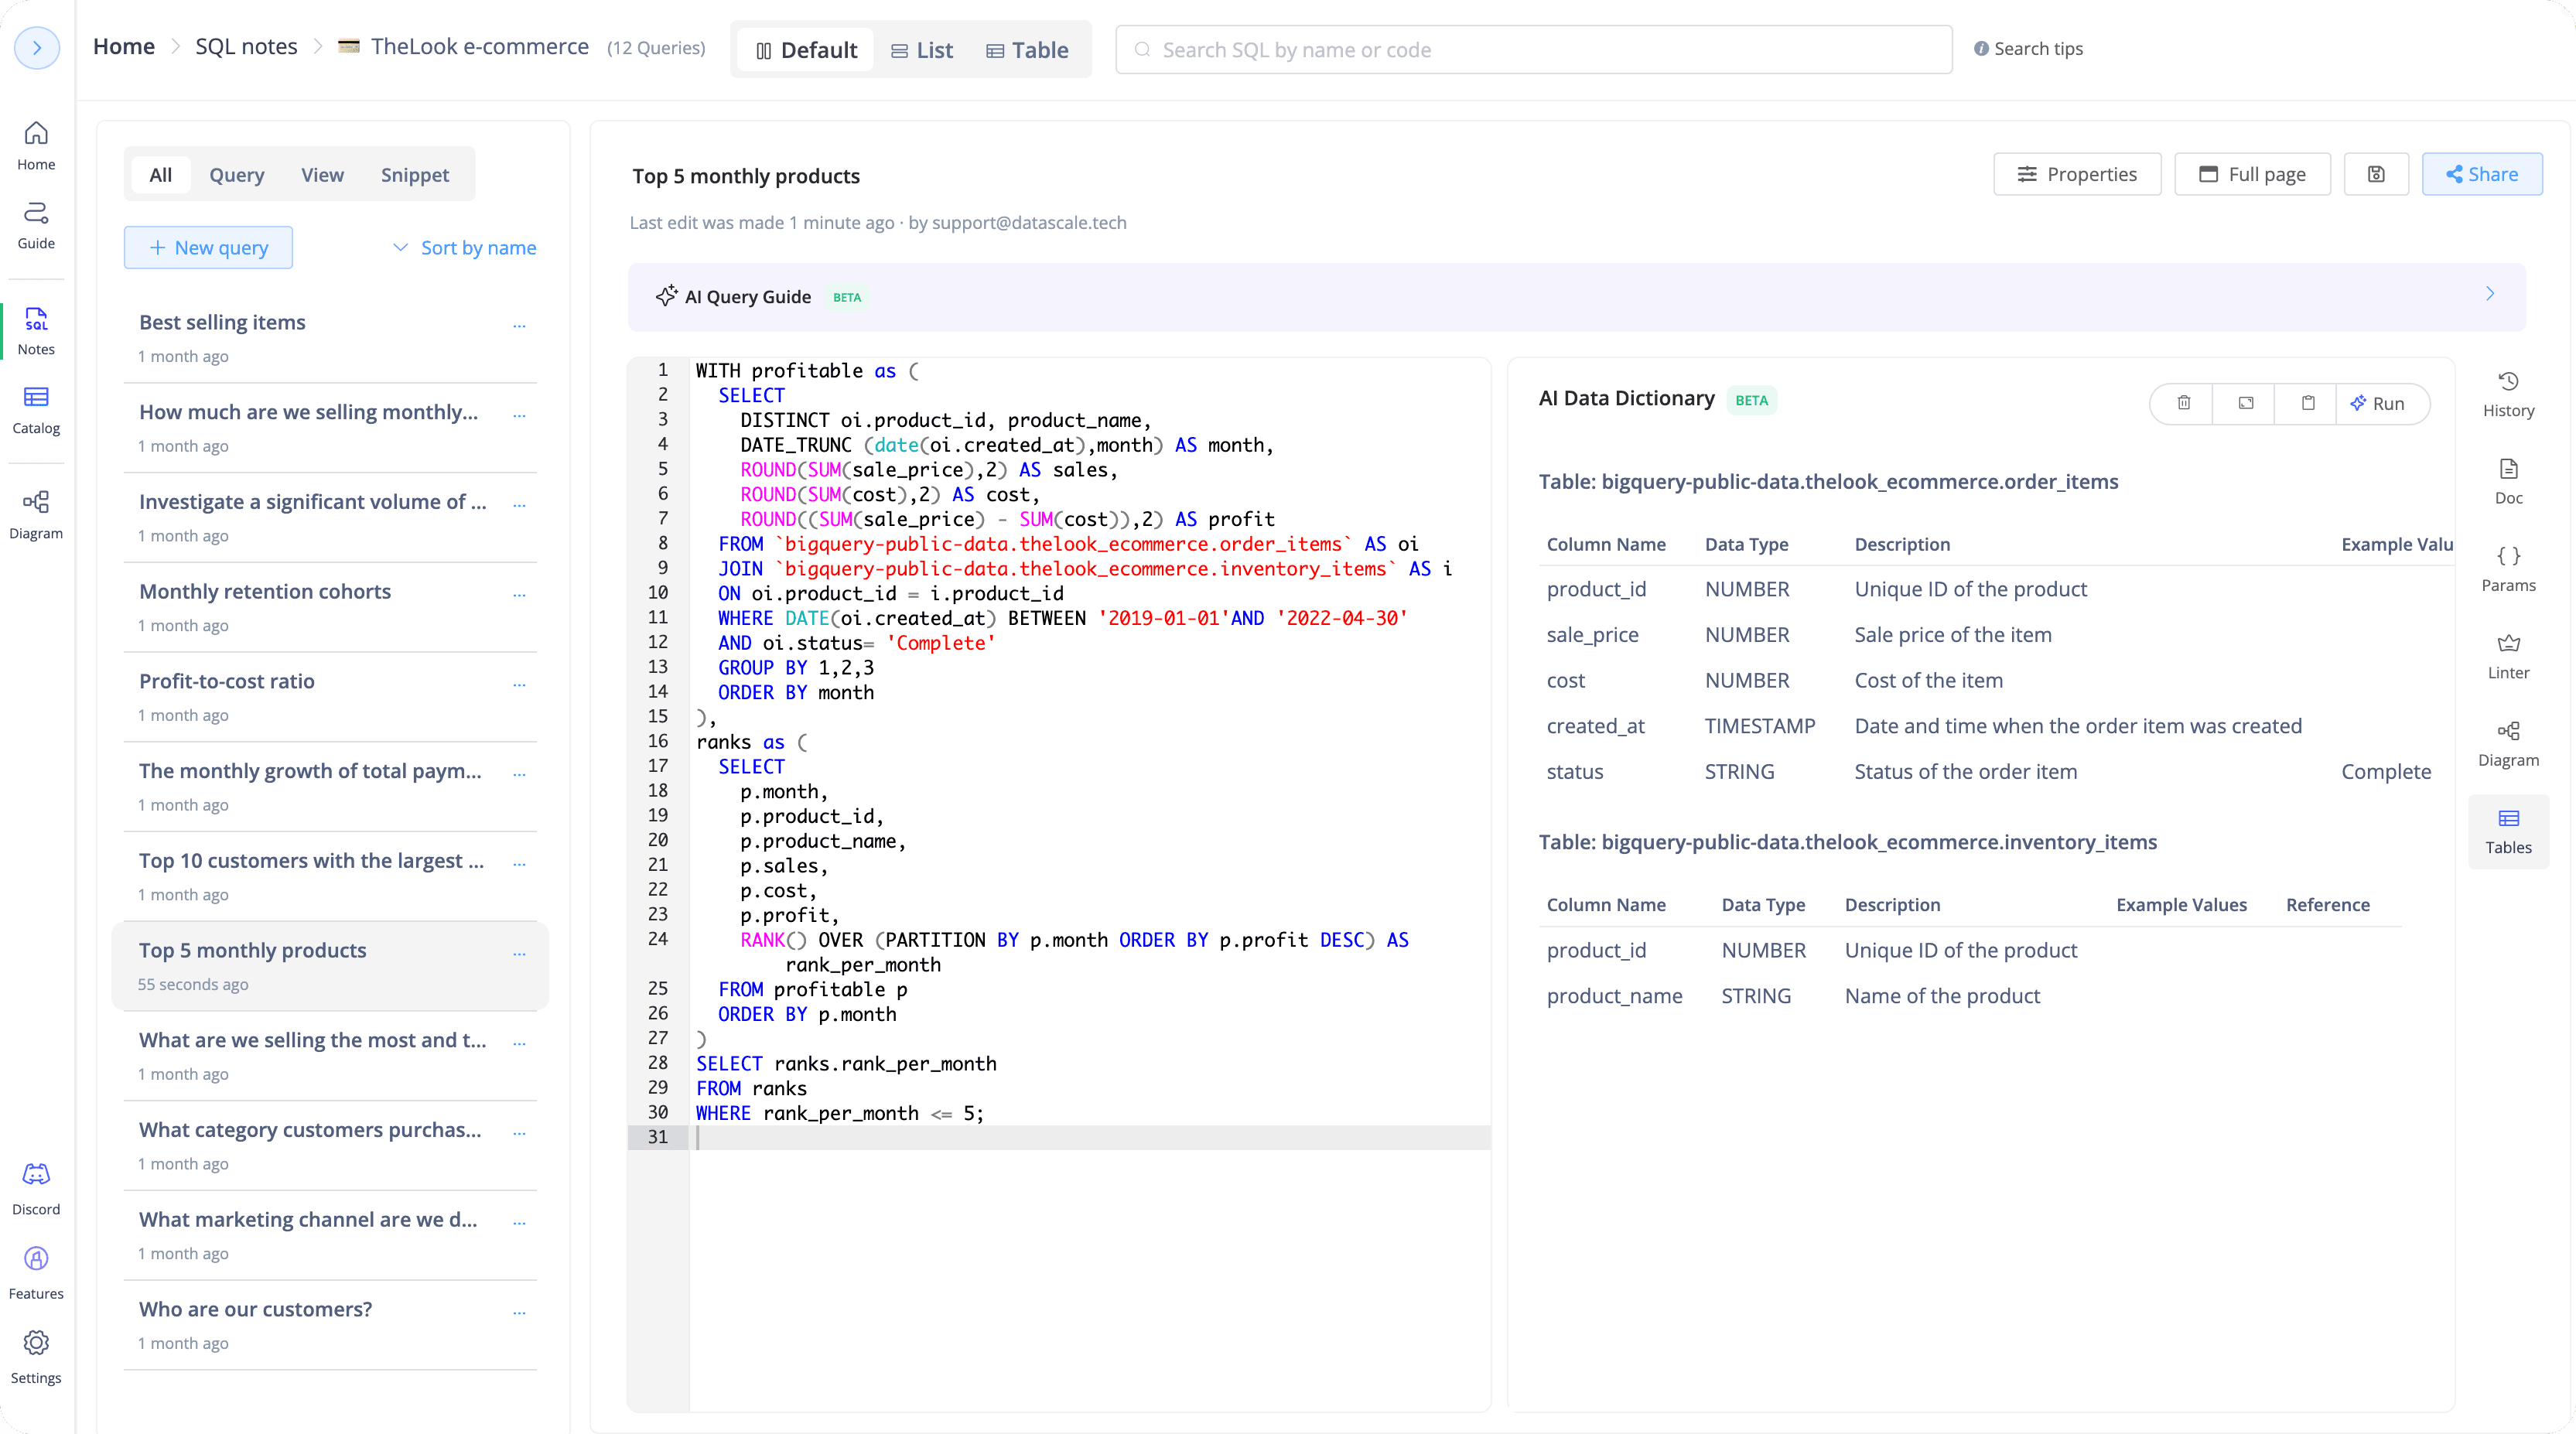Open the more menu for Top 5 monthly products
Viewport: 2576px width, 1434px height.
[519, 953]
